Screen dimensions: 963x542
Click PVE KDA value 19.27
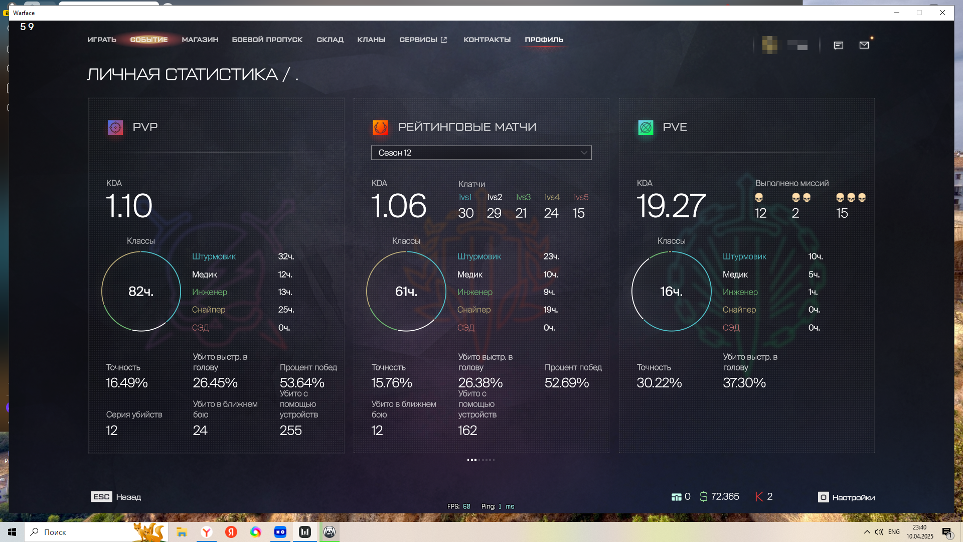coord(671,206)
